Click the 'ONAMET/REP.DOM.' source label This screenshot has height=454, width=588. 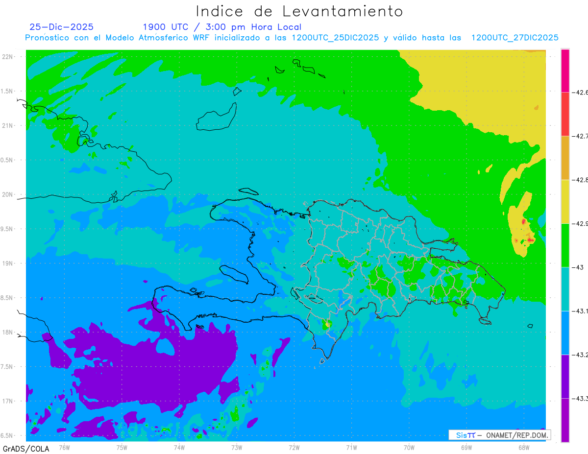click(516, 435)
